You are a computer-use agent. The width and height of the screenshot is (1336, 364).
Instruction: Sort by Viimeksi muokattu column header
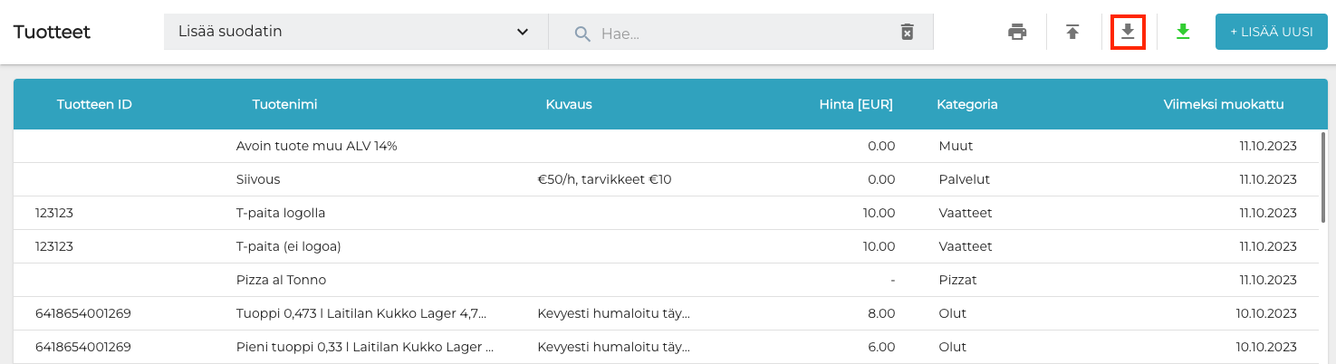(x=1223, y=104)
